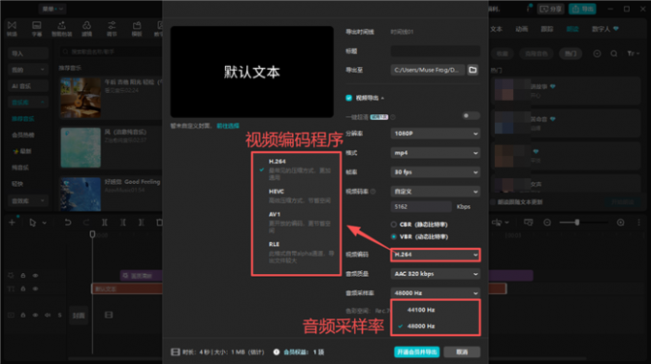Click the split clip tool in timeline toolbar
Screen dimensions: 651x364
pyautogui.click(x=104, y=223)
